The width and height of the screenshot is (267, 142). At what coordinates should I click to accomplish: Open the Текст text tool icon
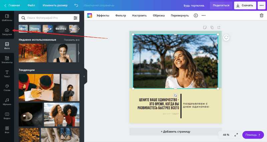[x=7, y=74]
